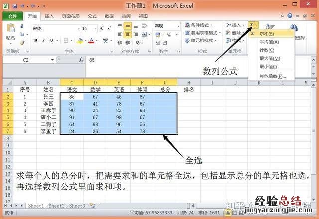The image size is (319, 219).
Task: Choose 计数(C) in AutoSum menu
Action: click(x=271, y=50)
